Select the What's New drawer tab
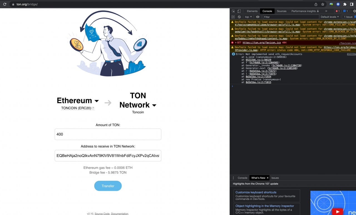 coord(258,178)
